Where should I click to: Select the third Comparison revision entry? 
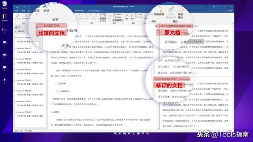30,61
